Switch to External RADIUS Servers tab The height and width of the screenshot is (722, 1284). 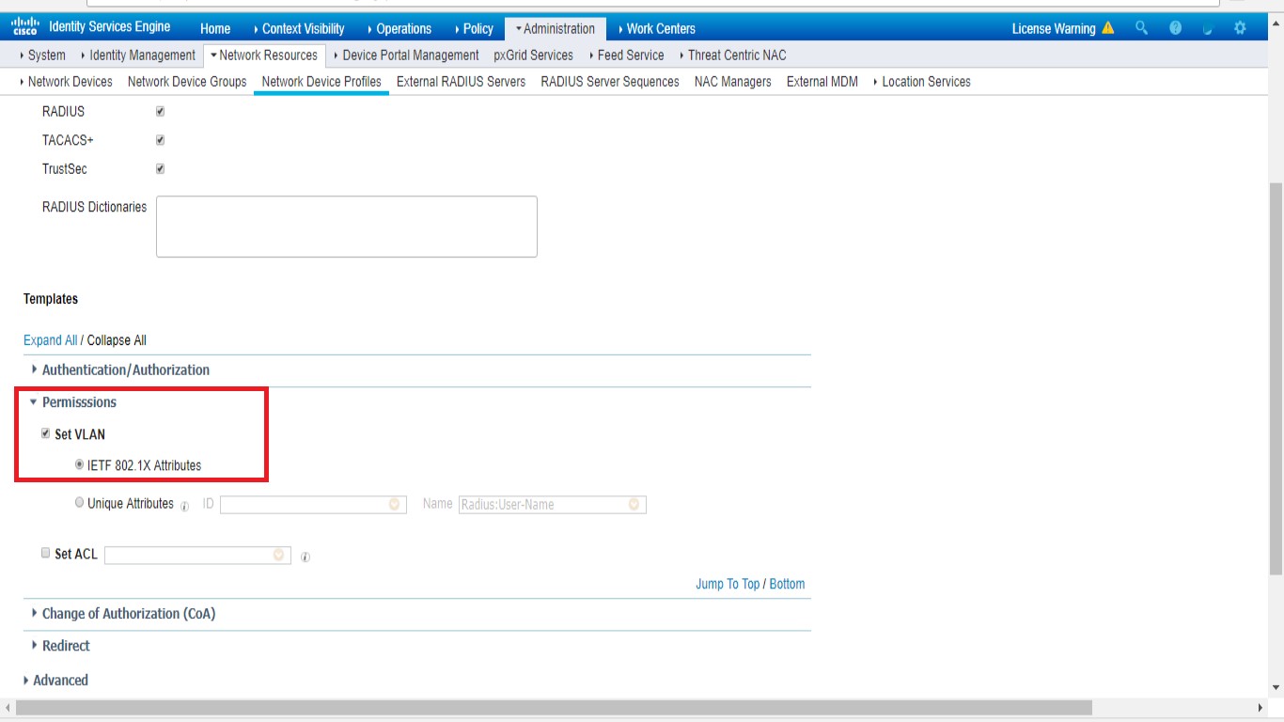(461, 82)
